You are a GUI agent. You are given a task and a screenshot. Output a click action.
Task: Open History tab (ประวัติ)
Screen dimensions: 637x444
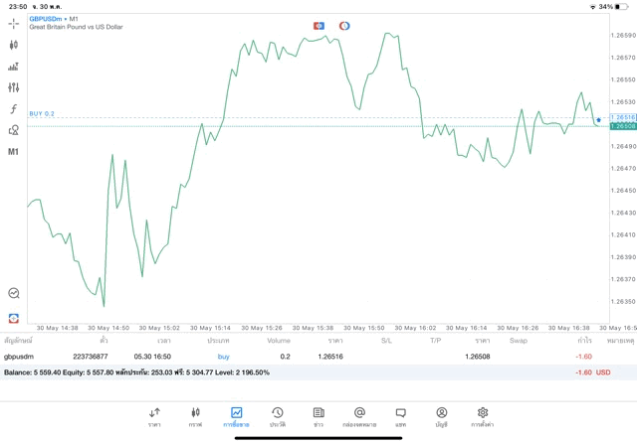pyautogui.click(x=277, y=416)
